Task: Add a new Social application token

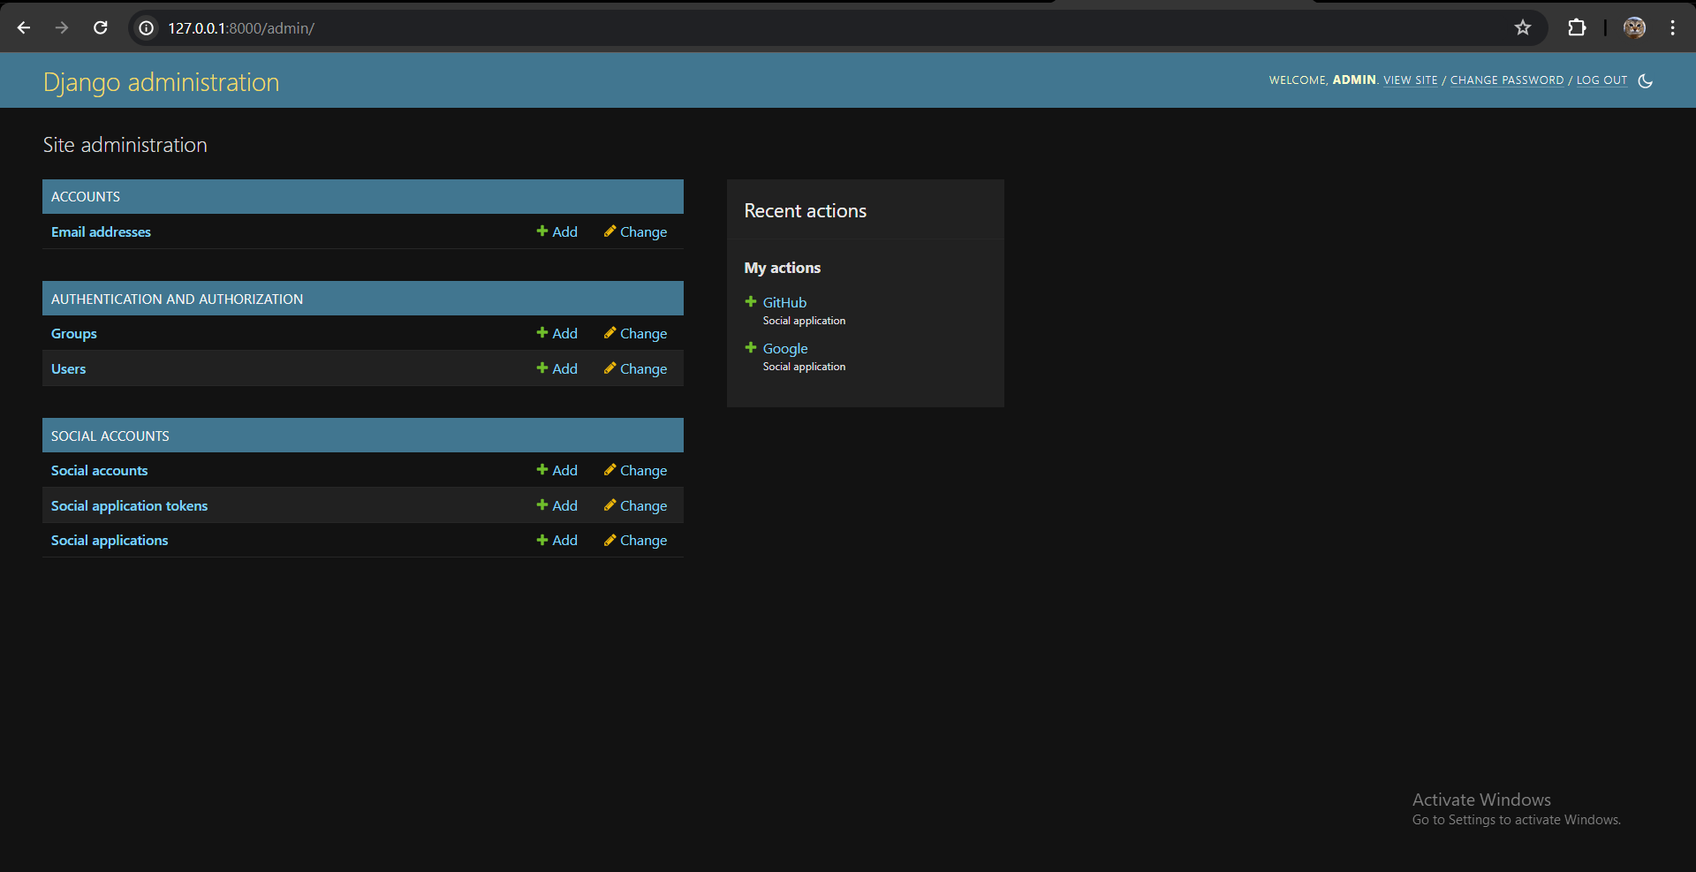Action: (x=556, y=505)
